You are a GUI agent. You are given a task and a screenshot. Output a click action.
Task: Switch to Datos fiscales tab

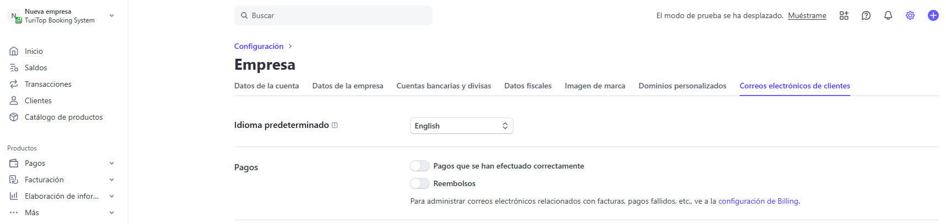527,86
